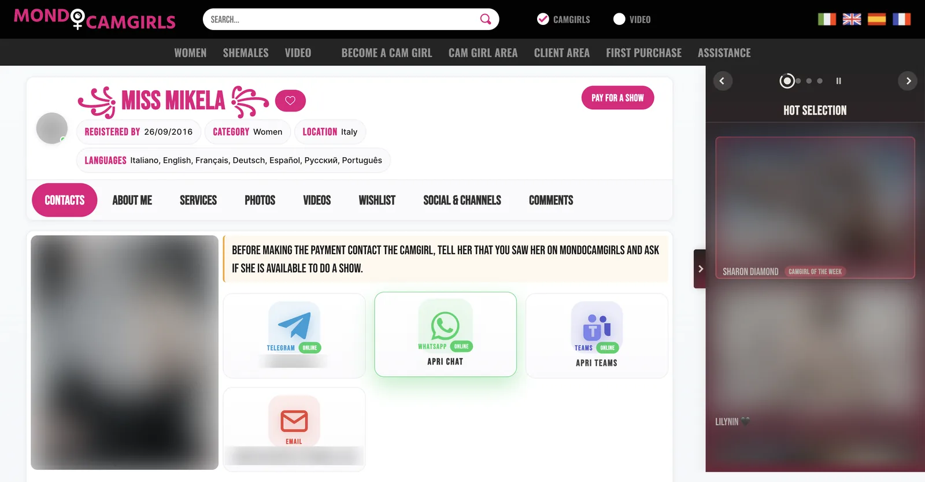Click the large blurred profile photo
The image size is (925, 482).
tap(125, 353)
